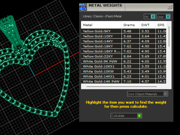Select the Yellow Gold:22KY row
Viewport: 180px width, 135px height.
pos(124,56)
